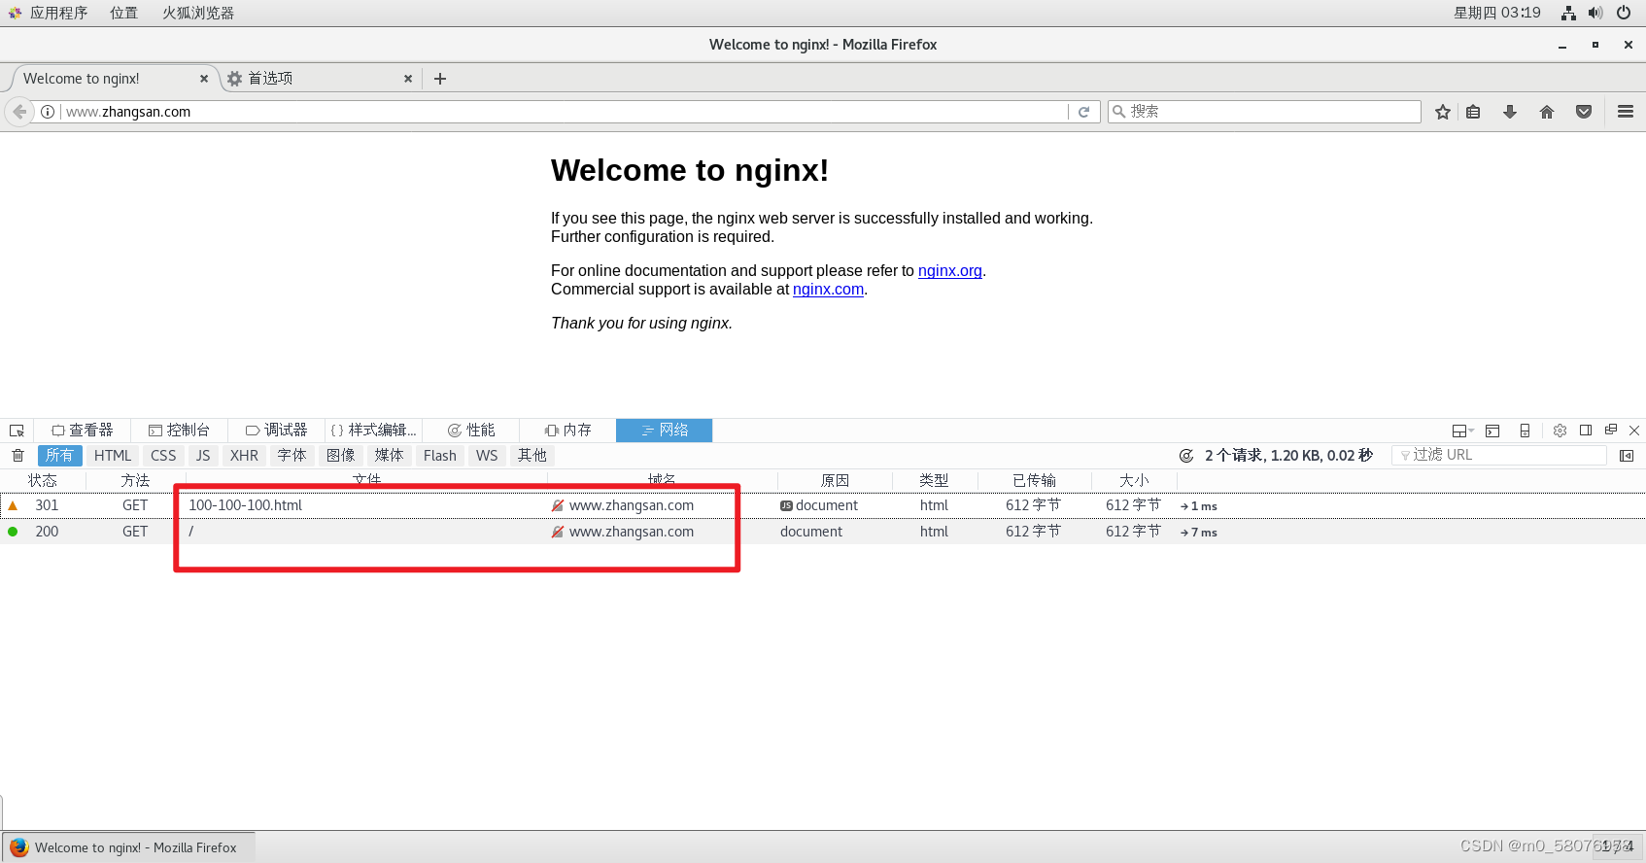This screenshot has width=1646, height=863.
Task: Select the 200 GET / request row
Action: pyautogui.click(x=823, y=532)
